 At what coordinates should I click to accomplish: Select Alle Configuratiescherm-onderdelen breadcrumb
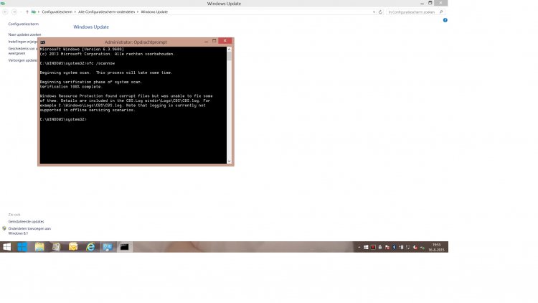coord(106,12)
